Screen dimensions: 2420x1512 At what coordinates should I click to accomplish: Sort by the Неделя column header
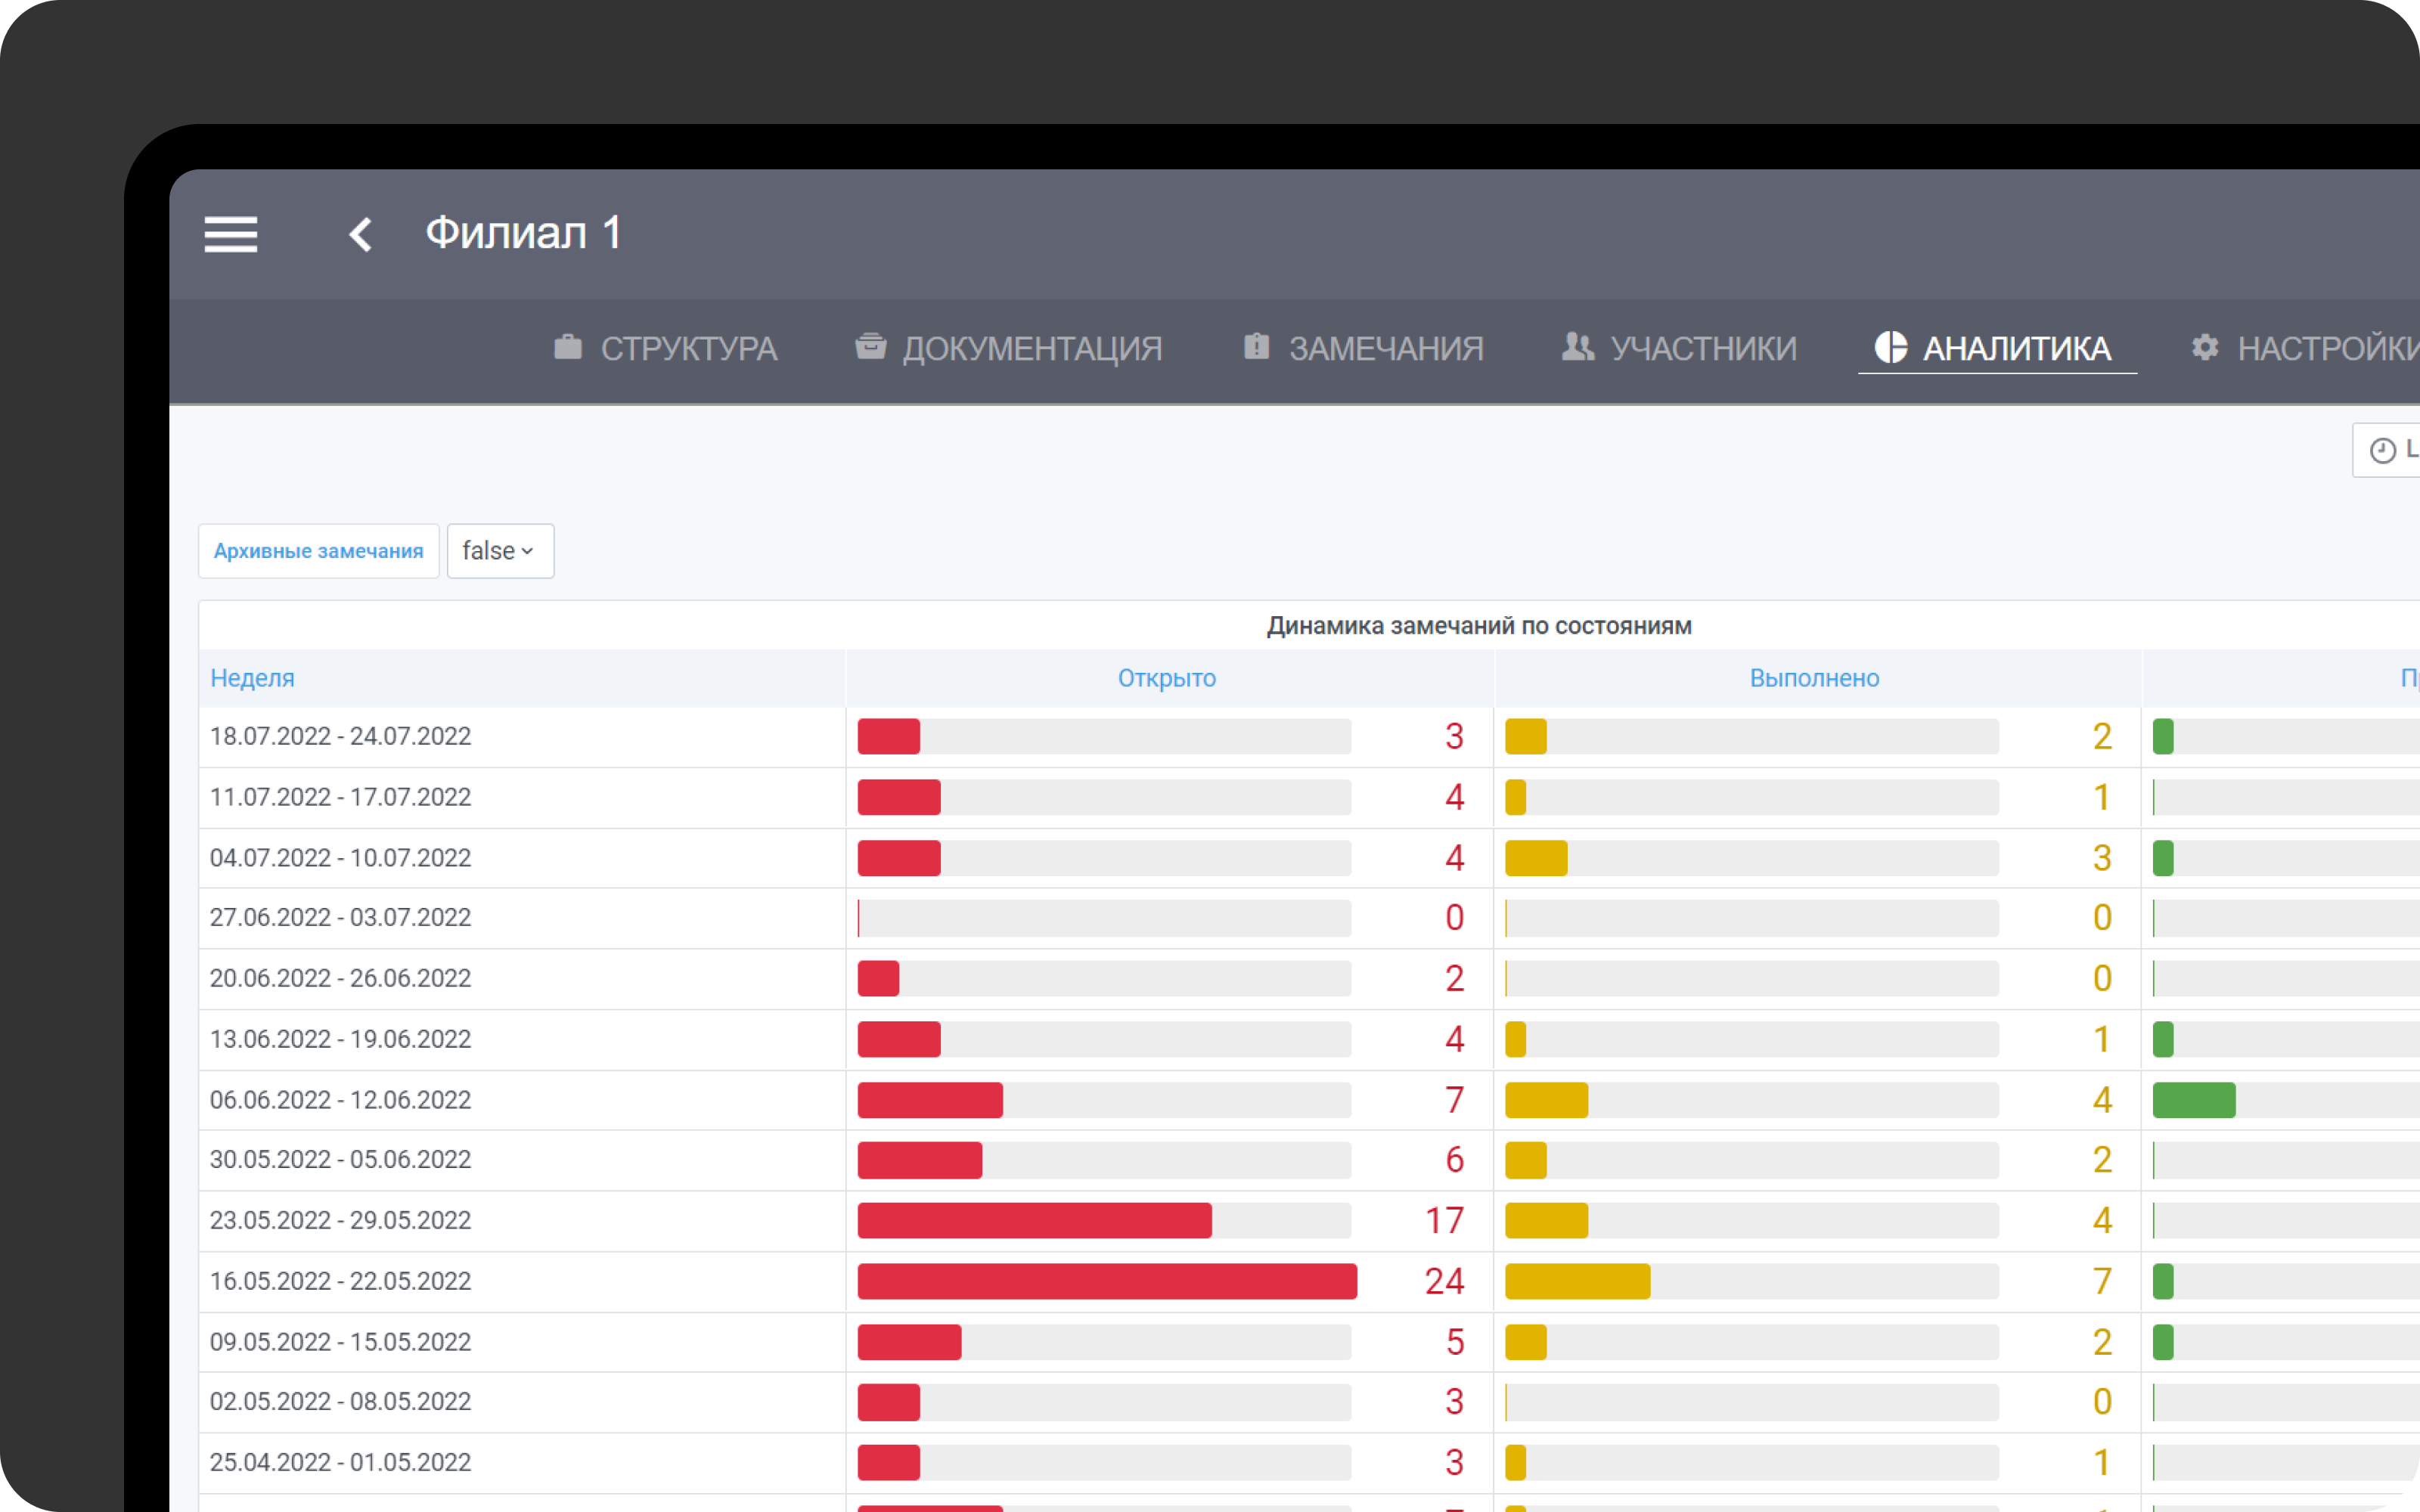point(252,678)
